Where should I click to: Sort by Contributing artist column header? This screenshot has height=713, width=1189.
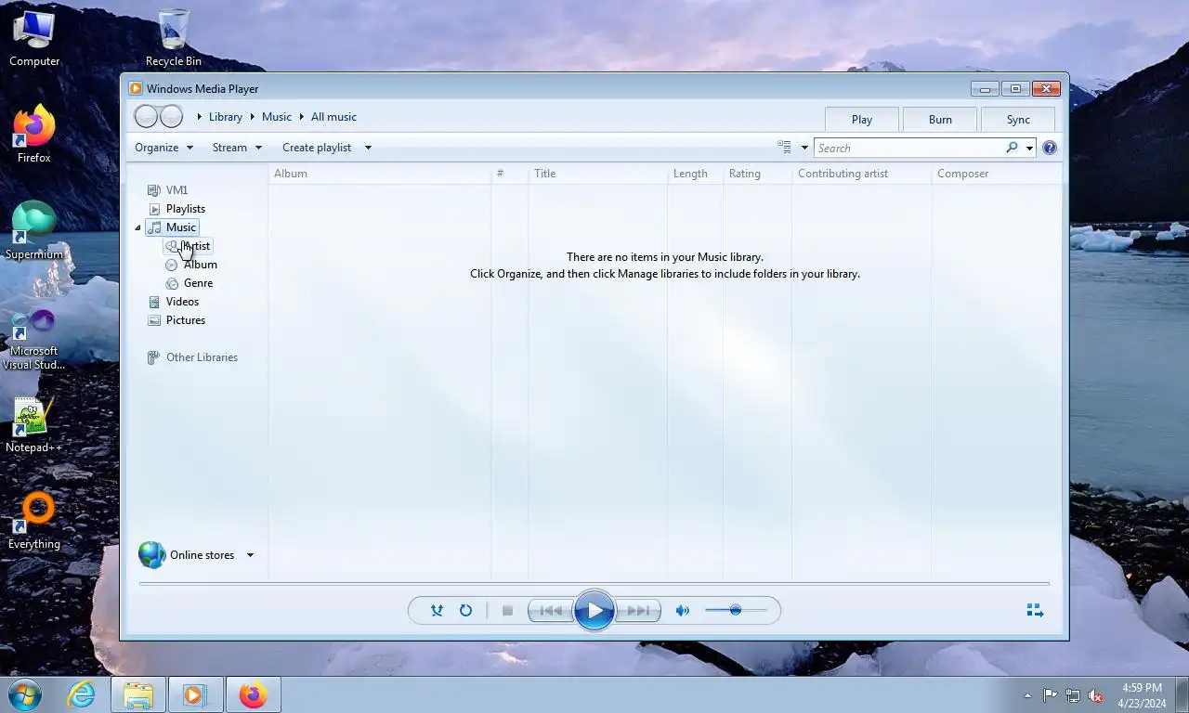tap(861, 174)
